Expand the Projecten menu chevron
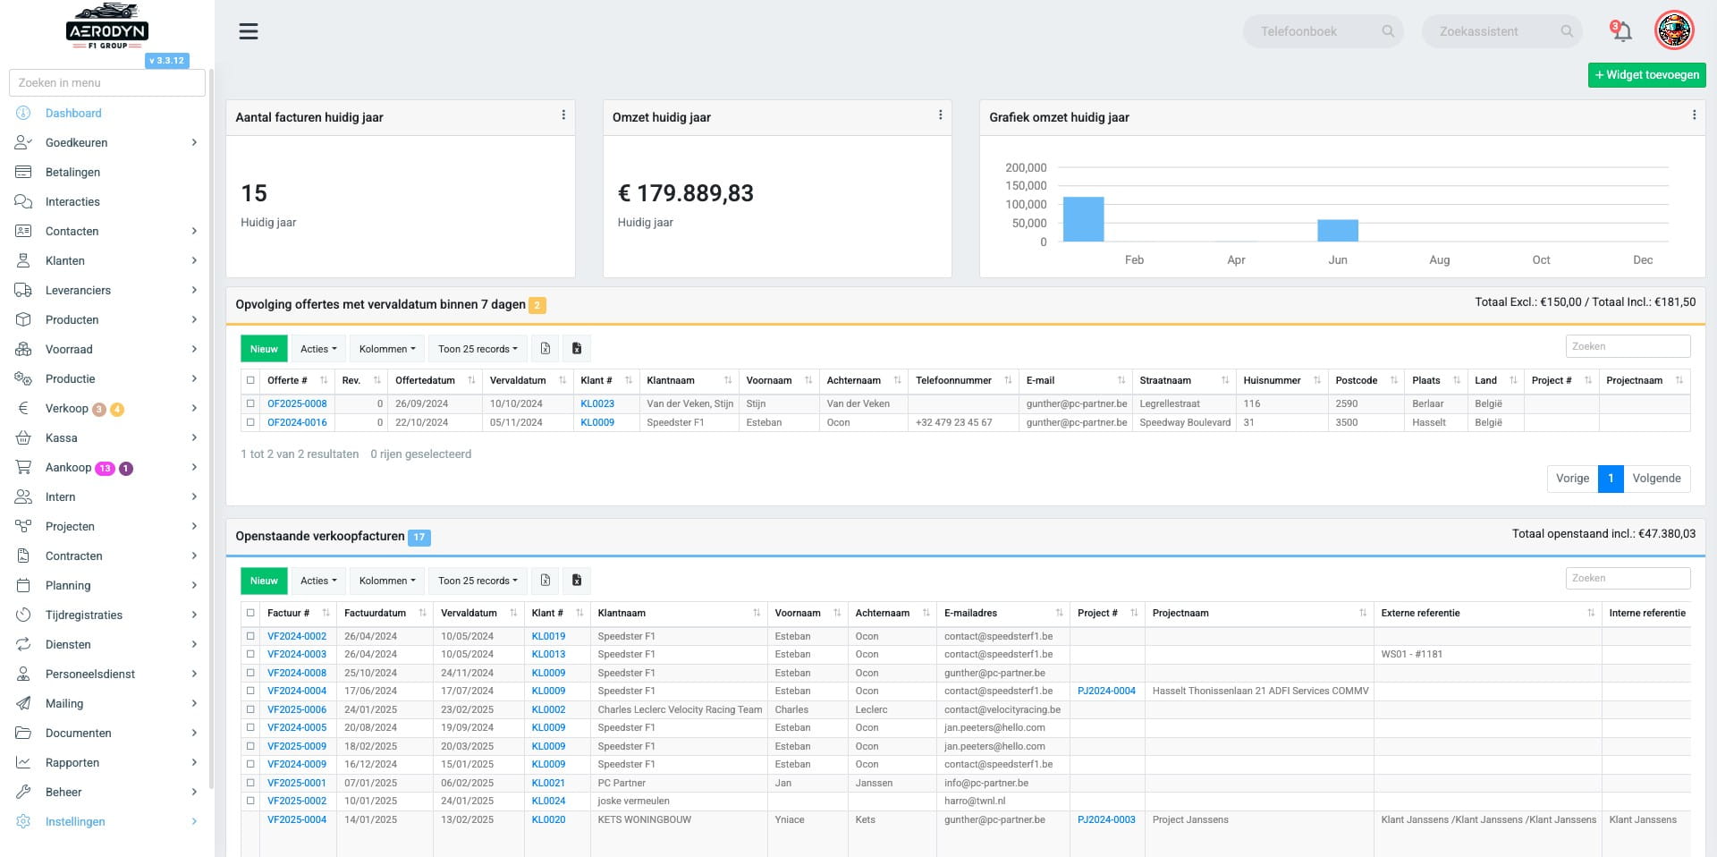The width and height of the screenshot is (1717, 857). point(194,526)
